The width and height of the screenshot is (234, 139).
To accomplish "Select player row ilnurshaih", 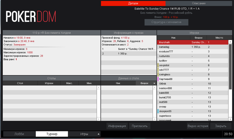I will point(193,42).
